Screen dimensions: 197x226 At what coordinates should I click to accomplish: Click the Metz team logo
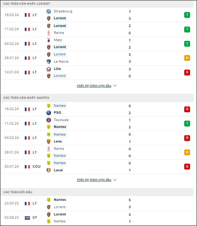coord(49,40)
